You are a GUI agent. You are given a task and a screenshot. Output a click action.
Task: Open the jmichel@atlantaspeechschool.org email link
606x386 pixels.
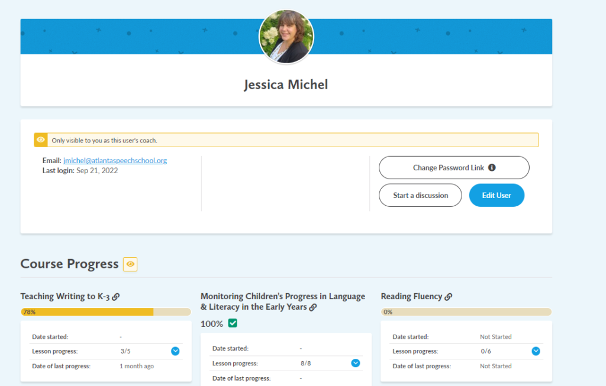(115, 161)
